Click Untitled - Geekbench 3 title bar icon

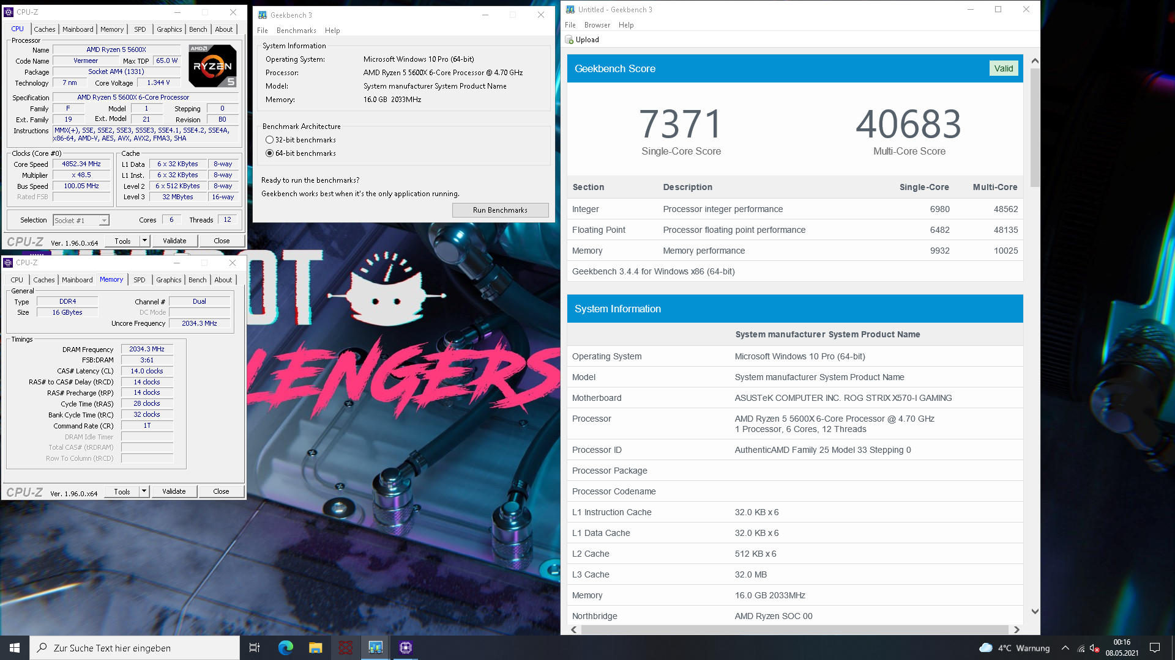tap(570, 10)
